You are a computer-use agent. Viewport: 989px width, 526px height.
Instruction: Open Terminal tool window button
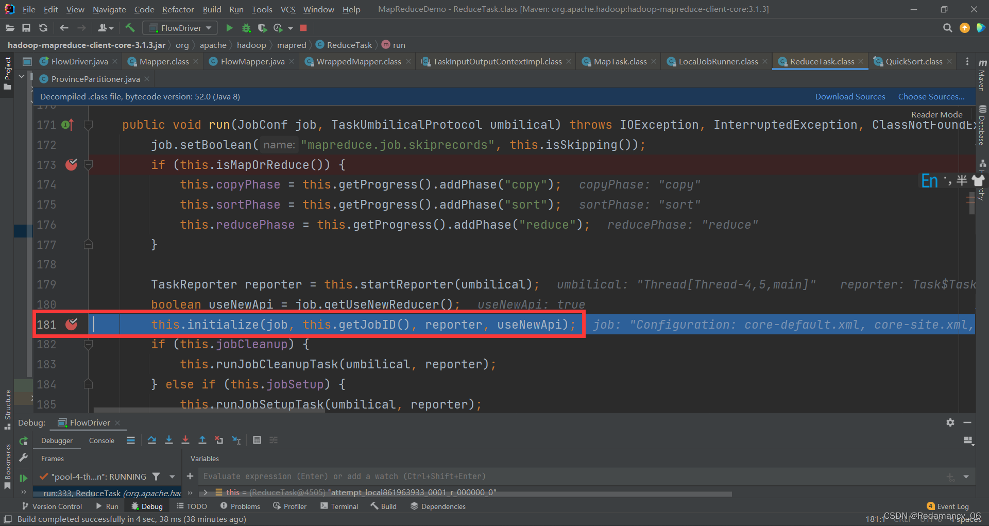[339, 506]
